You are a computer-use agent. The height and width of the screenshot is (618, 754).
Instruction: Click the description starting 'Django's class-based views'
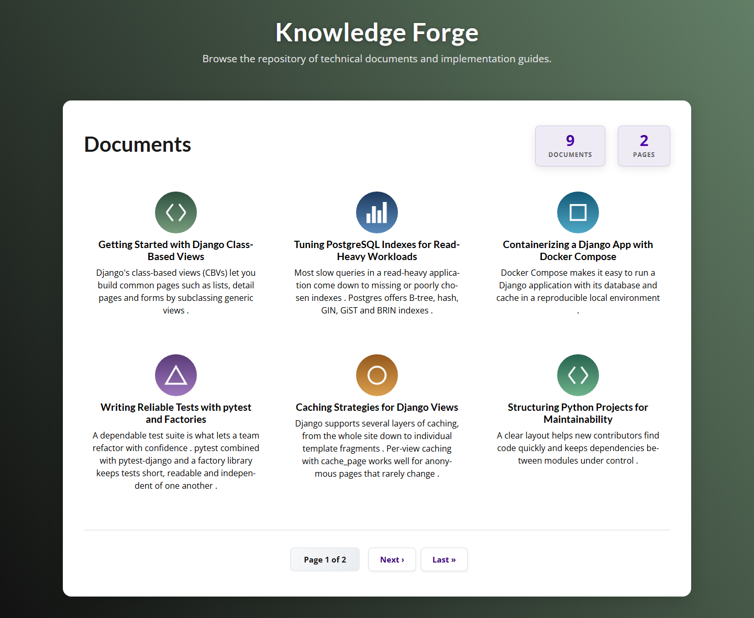[176, 291]
